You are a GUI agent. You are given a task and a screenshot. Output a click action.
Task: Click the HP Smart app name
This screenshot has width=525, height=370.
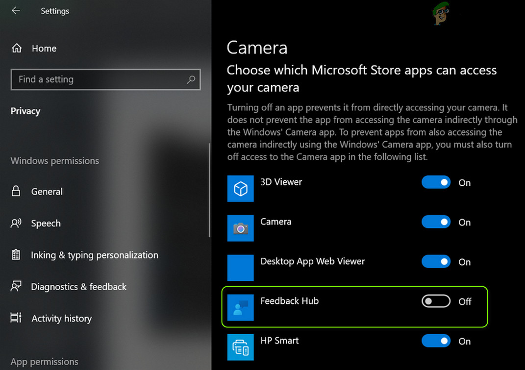point(279,341)
